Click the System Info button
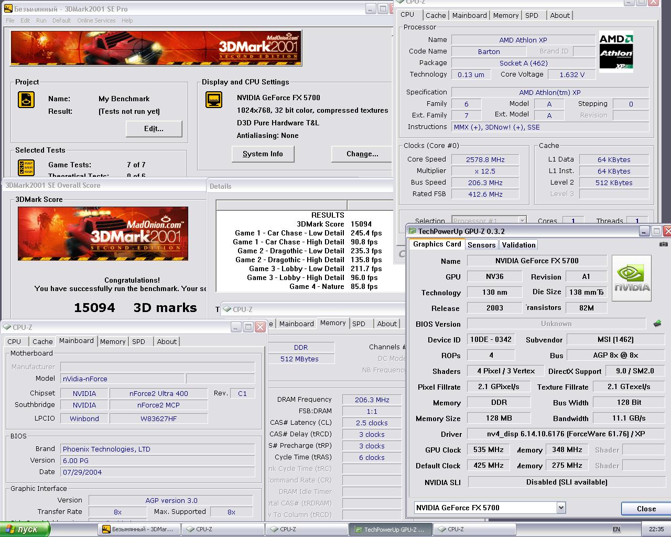This screenshot has height=537, width=671. pos(263,154)
